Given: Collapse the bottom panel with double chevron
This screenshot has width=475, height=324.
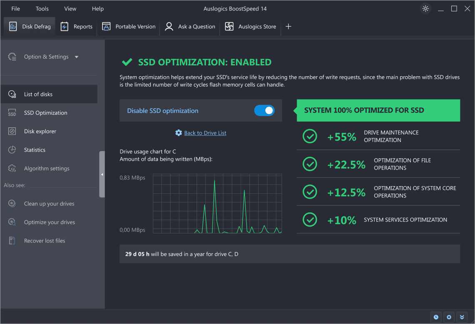Looking at the screenshot, I should 462,317.
